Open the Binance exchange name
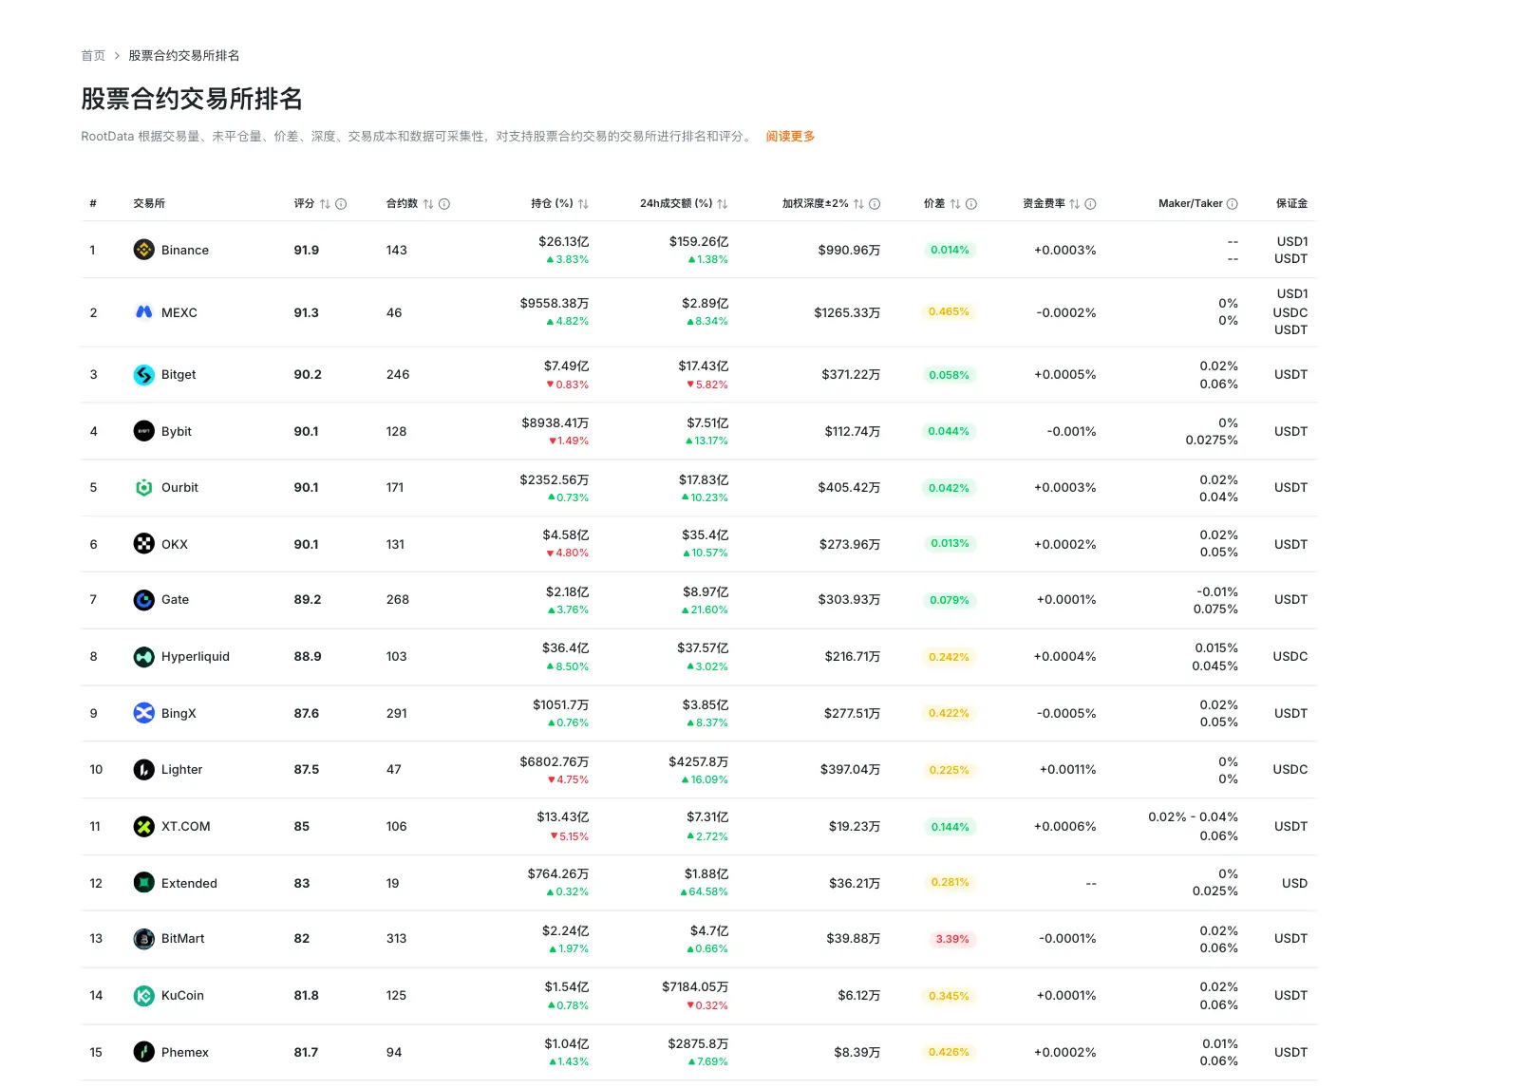 [x=185, y=251]
